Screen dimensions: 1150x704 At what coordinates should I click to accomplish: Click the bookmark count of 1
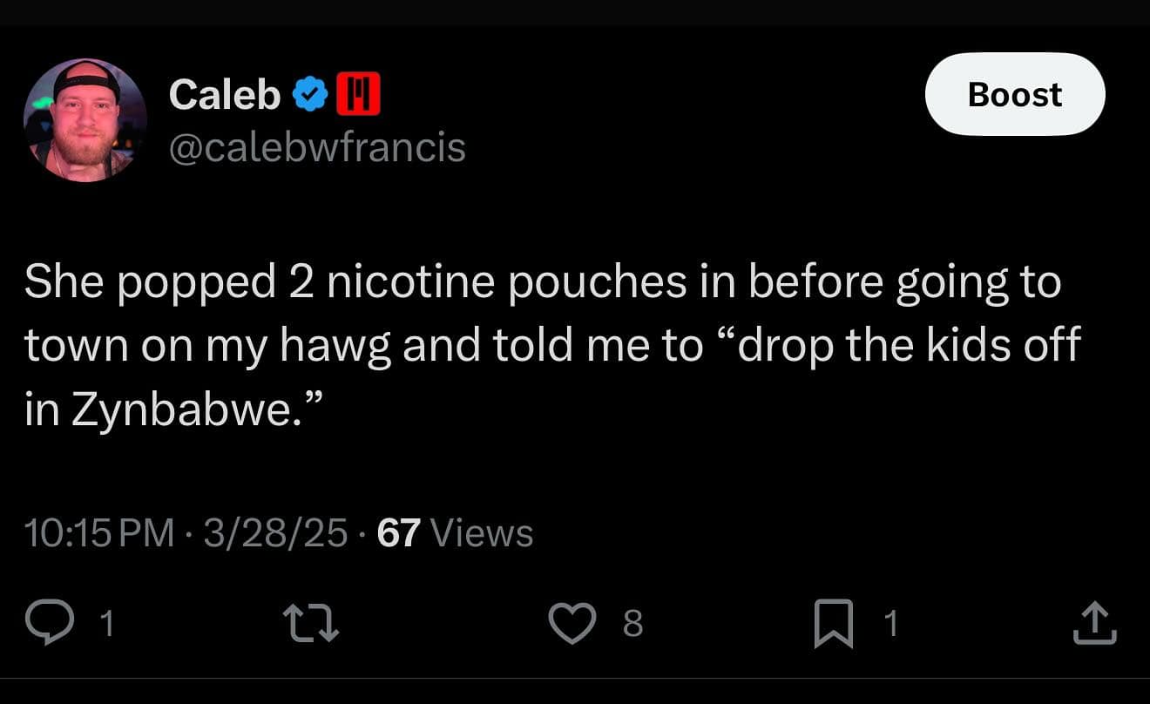(890, 624)
